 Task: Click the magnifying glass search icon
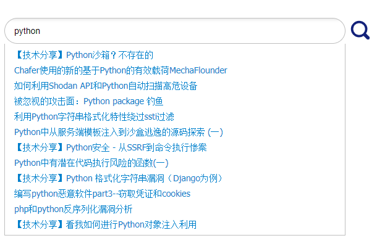pyautogui.click(x=360, y=30)
